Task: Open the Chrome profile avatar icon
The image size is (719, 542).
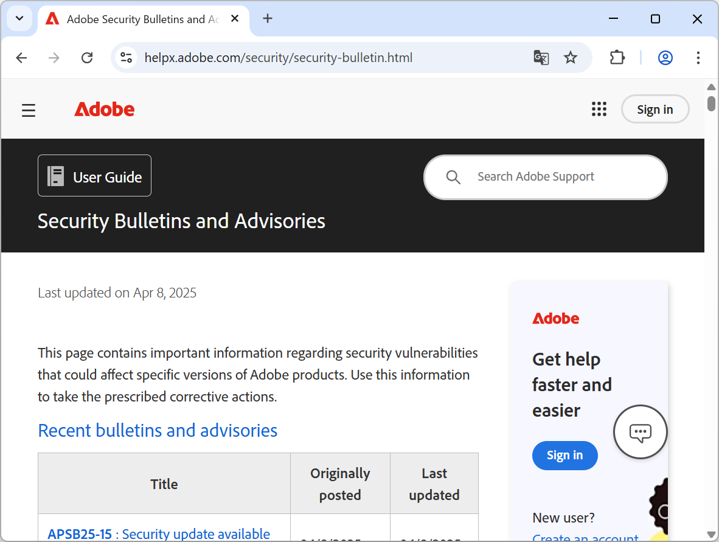Action: pyautogui.click(x=665, y=58)
